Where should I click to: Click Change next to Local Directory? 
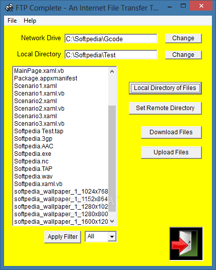click(x=183, y=55)
